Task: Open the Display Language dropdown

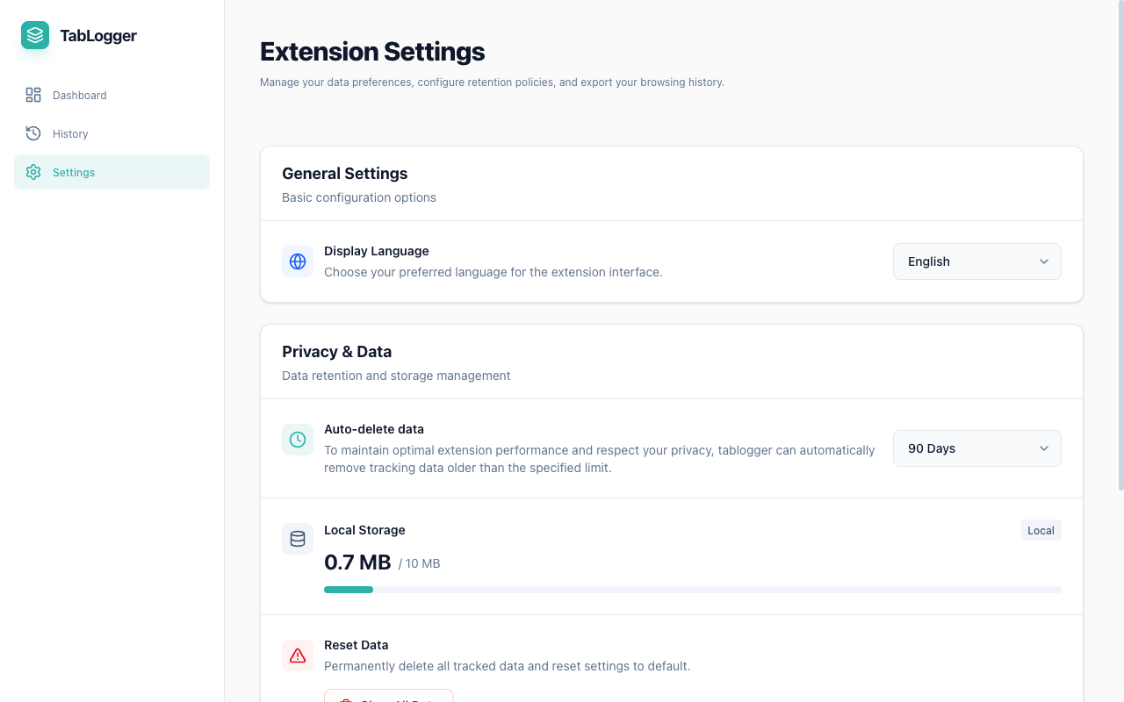Action: (976, 261)
